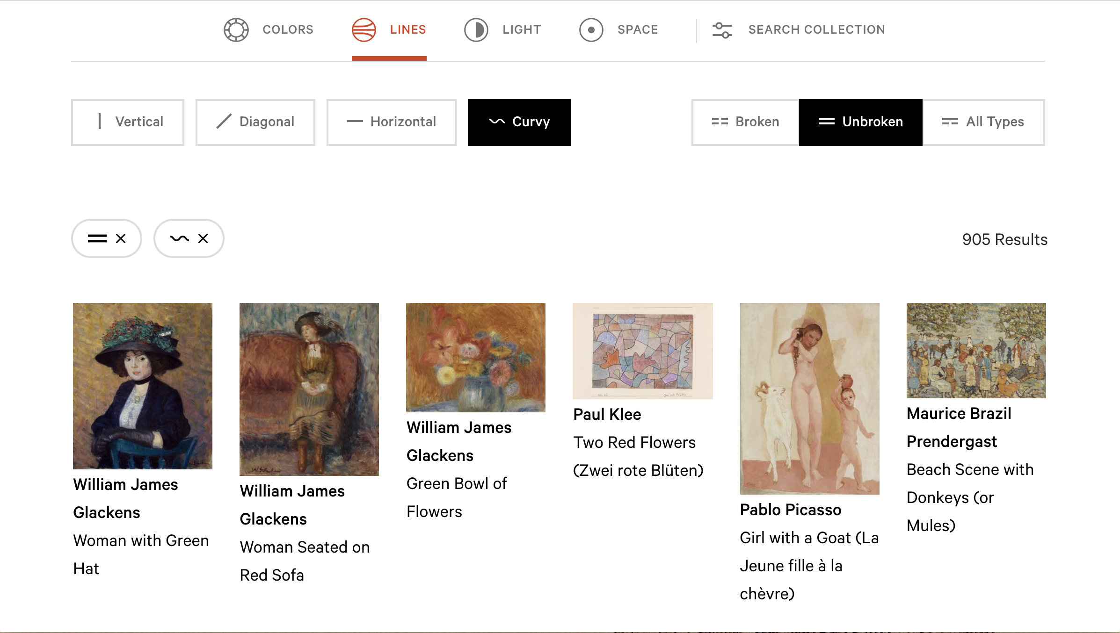Select the All Types option

[983, 122]
